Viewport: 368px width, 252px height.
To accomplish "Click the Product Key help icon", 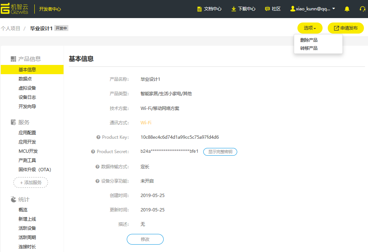I will point(98,137).
